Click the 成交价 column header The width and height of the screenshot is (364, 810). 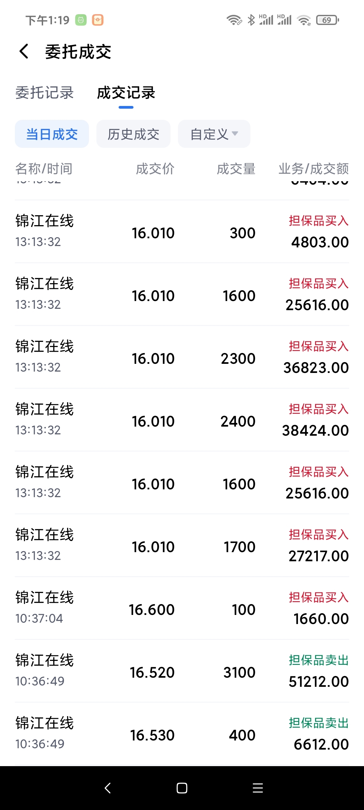tap(155, 169)
